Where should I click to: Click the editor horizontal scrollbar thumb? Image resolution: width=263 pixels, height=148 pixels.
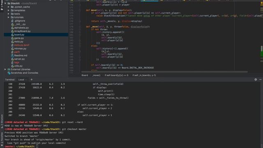tap(164, 72)
